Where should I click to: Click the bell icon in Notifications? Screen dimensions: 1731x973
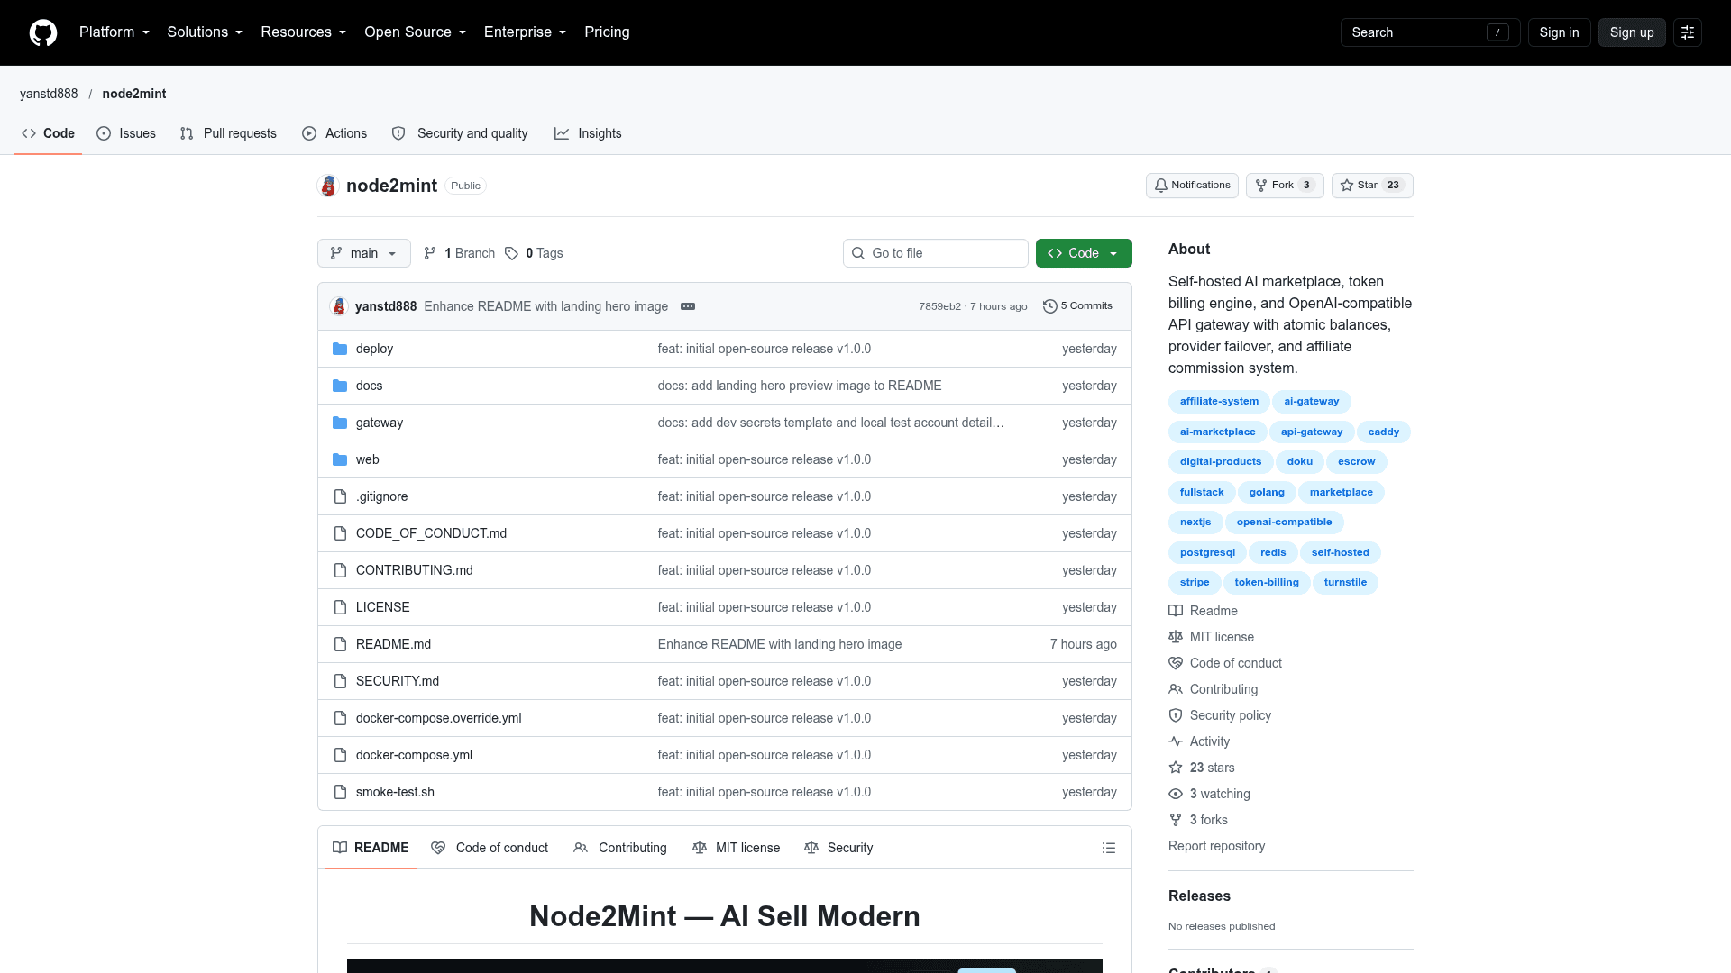(x=1161, y=186)
